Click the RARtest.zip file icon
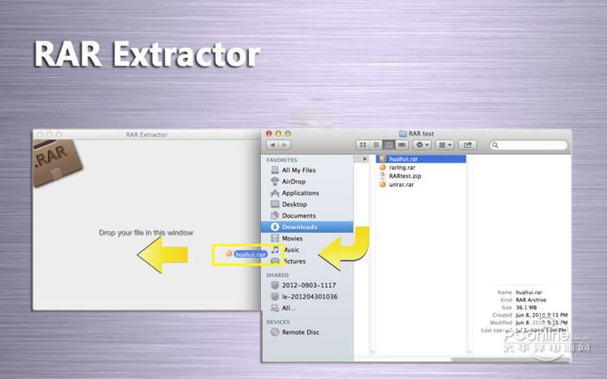The height and width of the screenshot is (379, 607). click(382, 176)
